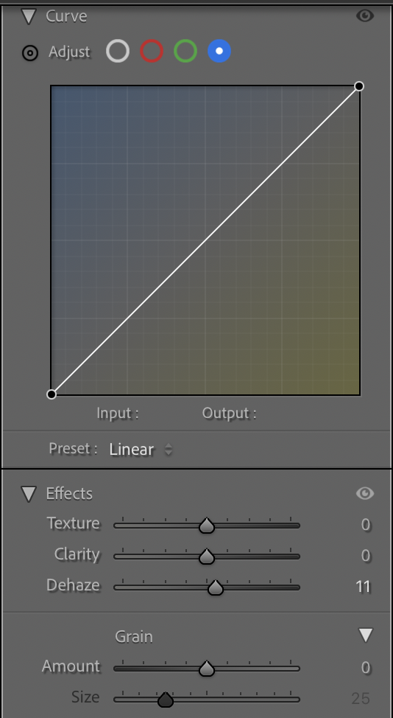Collapse the Grain section triangle
This screenshot has height=718, width=393.
(x=366, y=635)
